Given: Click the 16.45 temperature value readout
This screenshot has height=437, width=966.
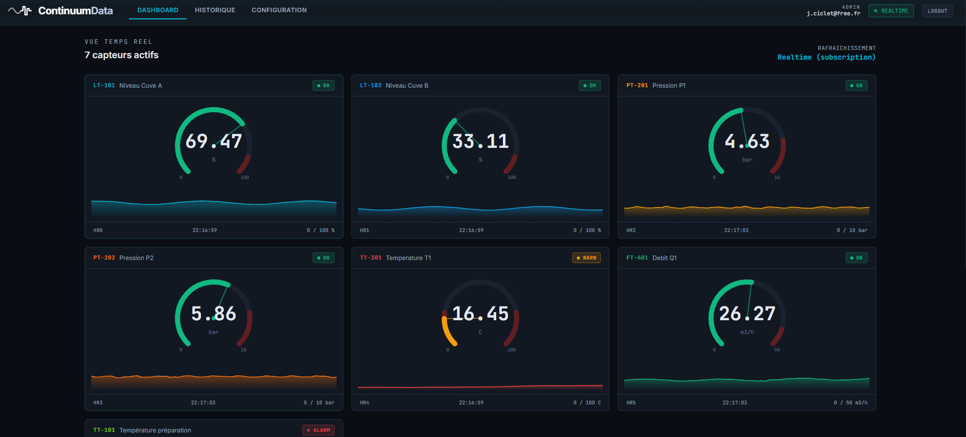Looking at the screenshot, I should click(480, 314).
